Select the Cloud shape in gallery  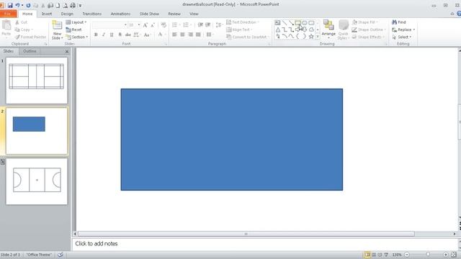pos(311,29)
